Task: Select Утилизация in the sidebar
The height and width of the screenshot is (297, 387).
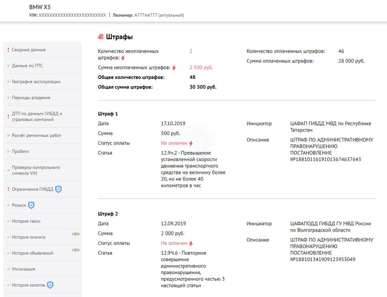Action: (x=42, y=269)
